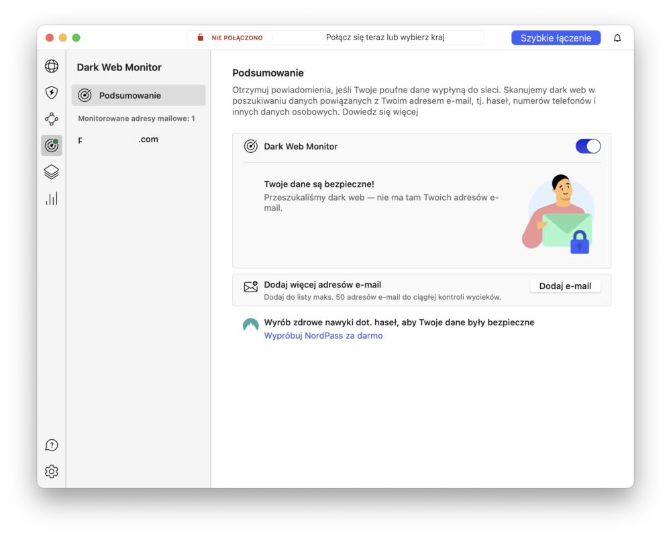Click the man holding locked envelope illustration
The height and width of the screenshot is (537, 671).
(558, 214)
